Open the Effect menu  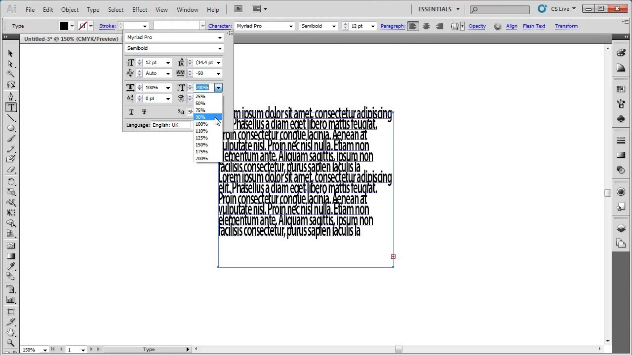pos(140,9)
